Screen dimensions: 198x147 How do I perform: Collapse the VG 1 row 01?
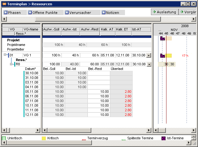pyautogui.click(x=5, y=55)
